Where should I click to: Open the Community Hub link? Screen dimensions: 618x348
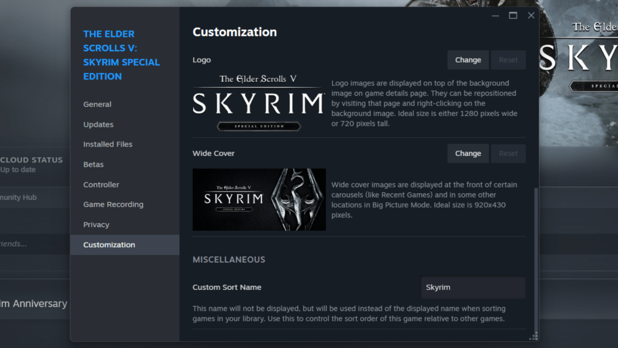pyautogui.click(x=18, y=197)
